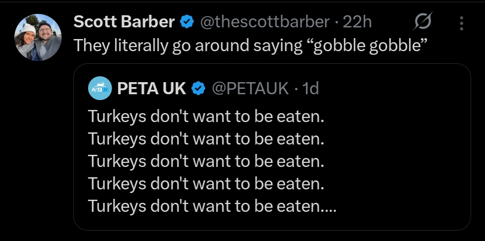Click the first line of PETA's quoted text
The width and height of the screenshot is (485, 241).
click(206, 116)
